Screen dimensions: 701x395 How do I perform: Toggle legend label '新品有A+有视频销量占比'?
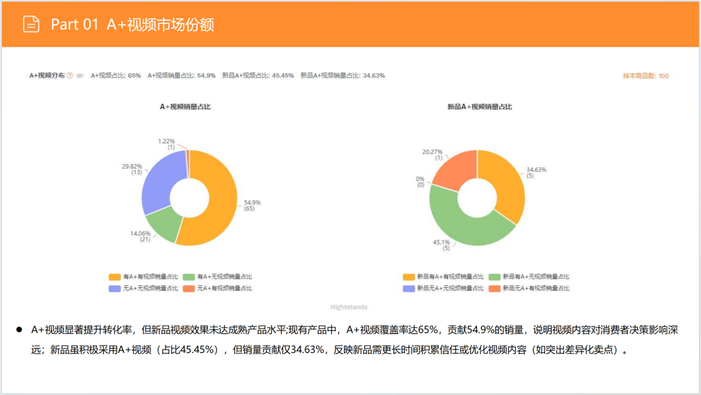[450, 277]
